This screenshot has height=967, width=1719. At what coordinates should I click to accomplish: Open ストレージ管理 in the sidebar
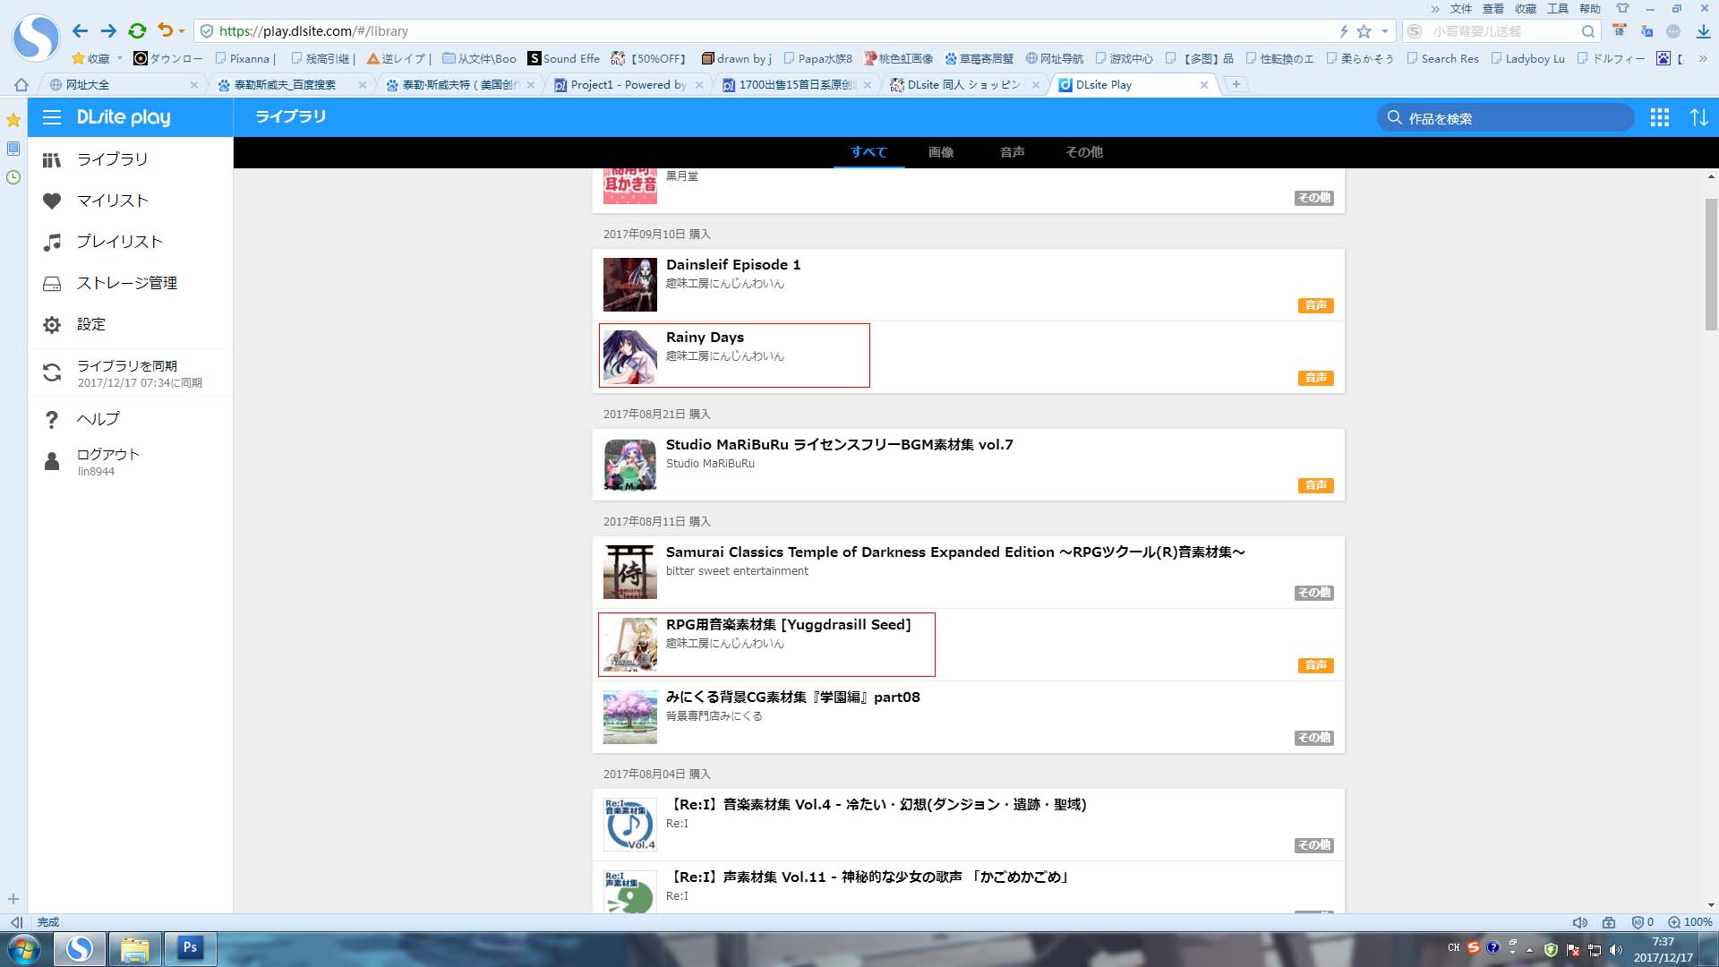[x=130, y=283]
